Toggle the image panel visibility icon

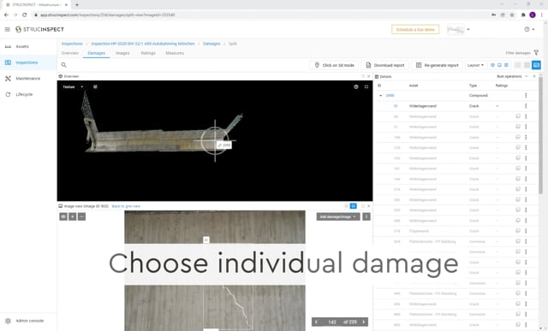(499, 65)
